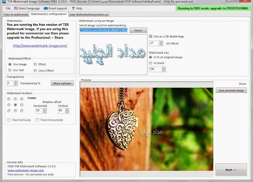
Task: Increase Horizontal offset with up arrow
Action: [x=45, y=110]
